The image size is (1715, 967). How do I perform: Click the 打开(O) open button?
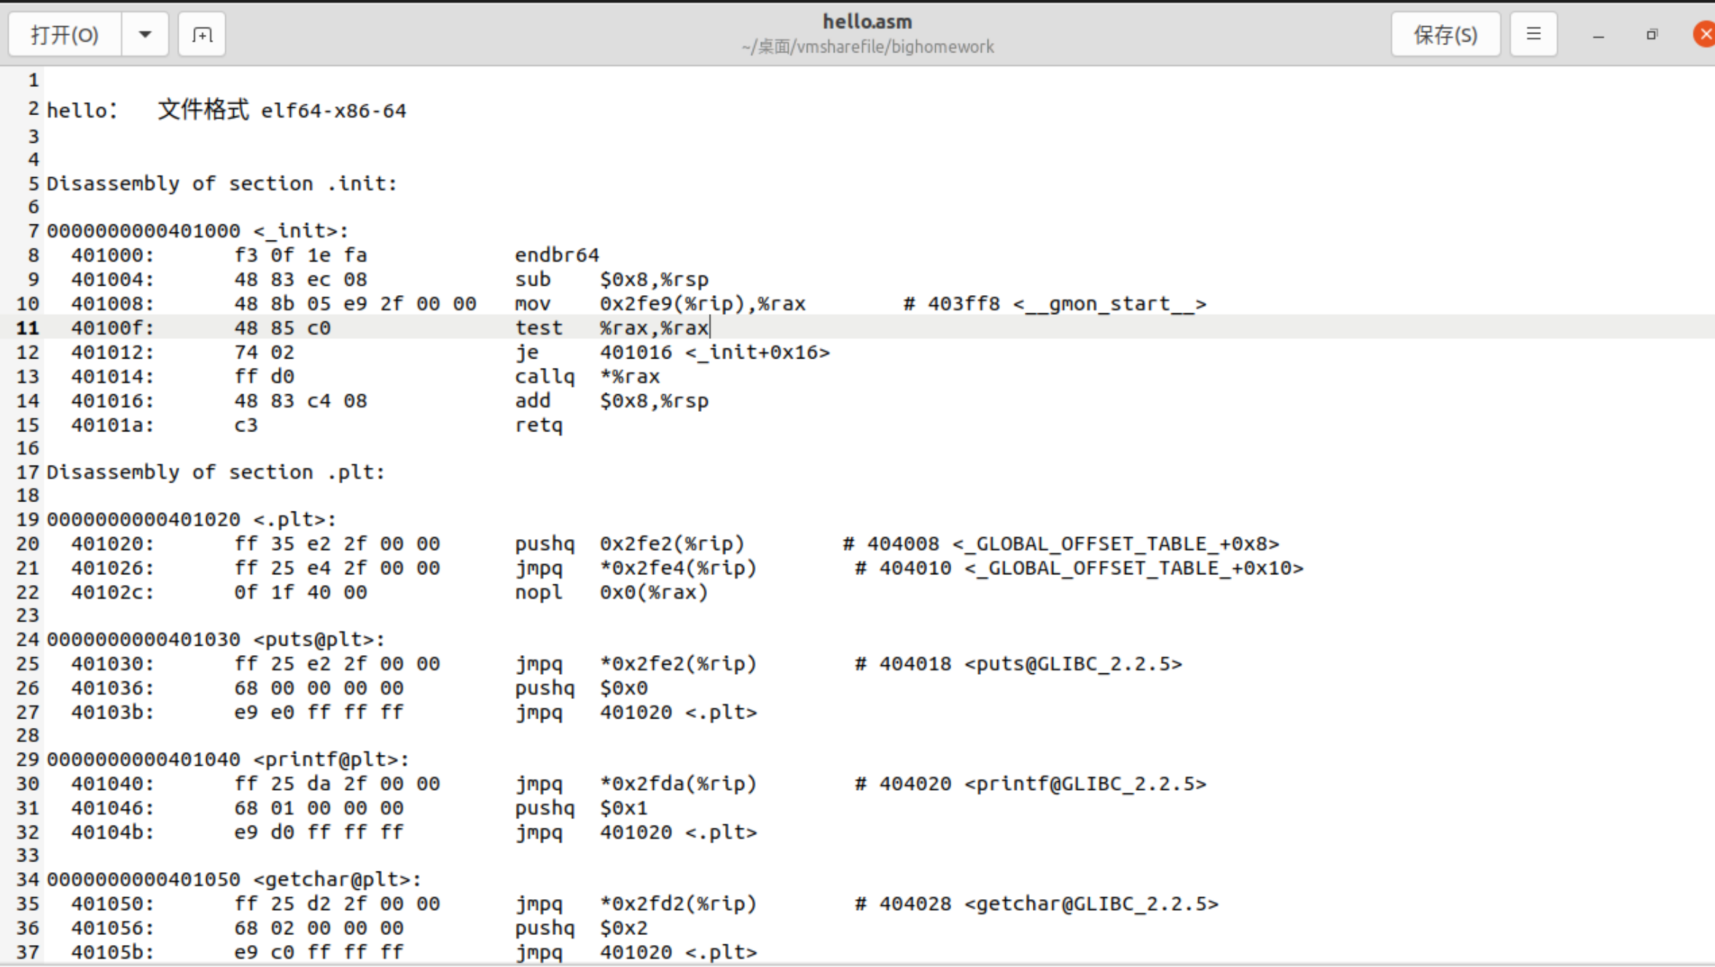pyautogui.click(x=65, y=34)
